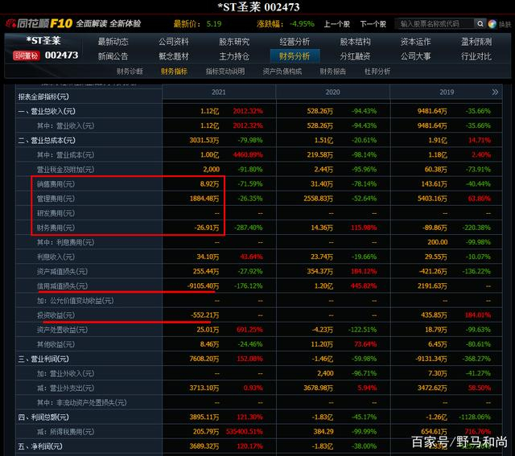Image resolution: width=515 pixels, height=456 pixels.
Task: Select row 研发费用(元)
Action: (259, 213)
